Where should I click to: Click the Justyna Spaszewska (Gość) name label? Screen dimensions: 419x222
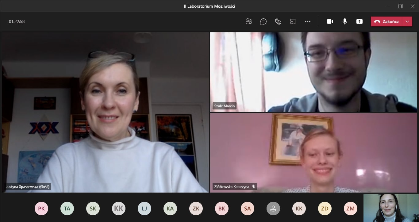tap(28, 186)
